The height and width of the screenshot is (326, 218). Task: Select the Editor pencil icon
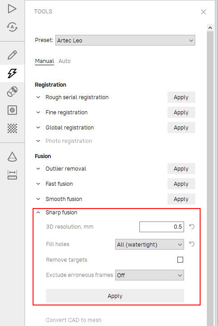click(12, 55)
